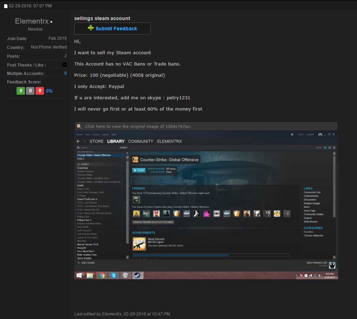Select Grand Theft Auto V in games list
The height and width of the screenshot is (319, 357).
click(x=87, y=199)
